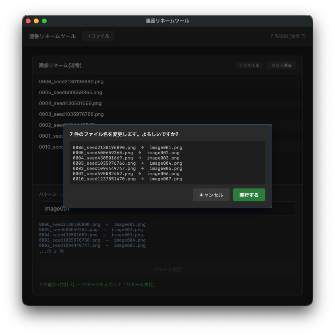This screenshot has height=335, width=335.
Task: Click the dialog row ending in image001.png
Action: (x=128, y=147)
